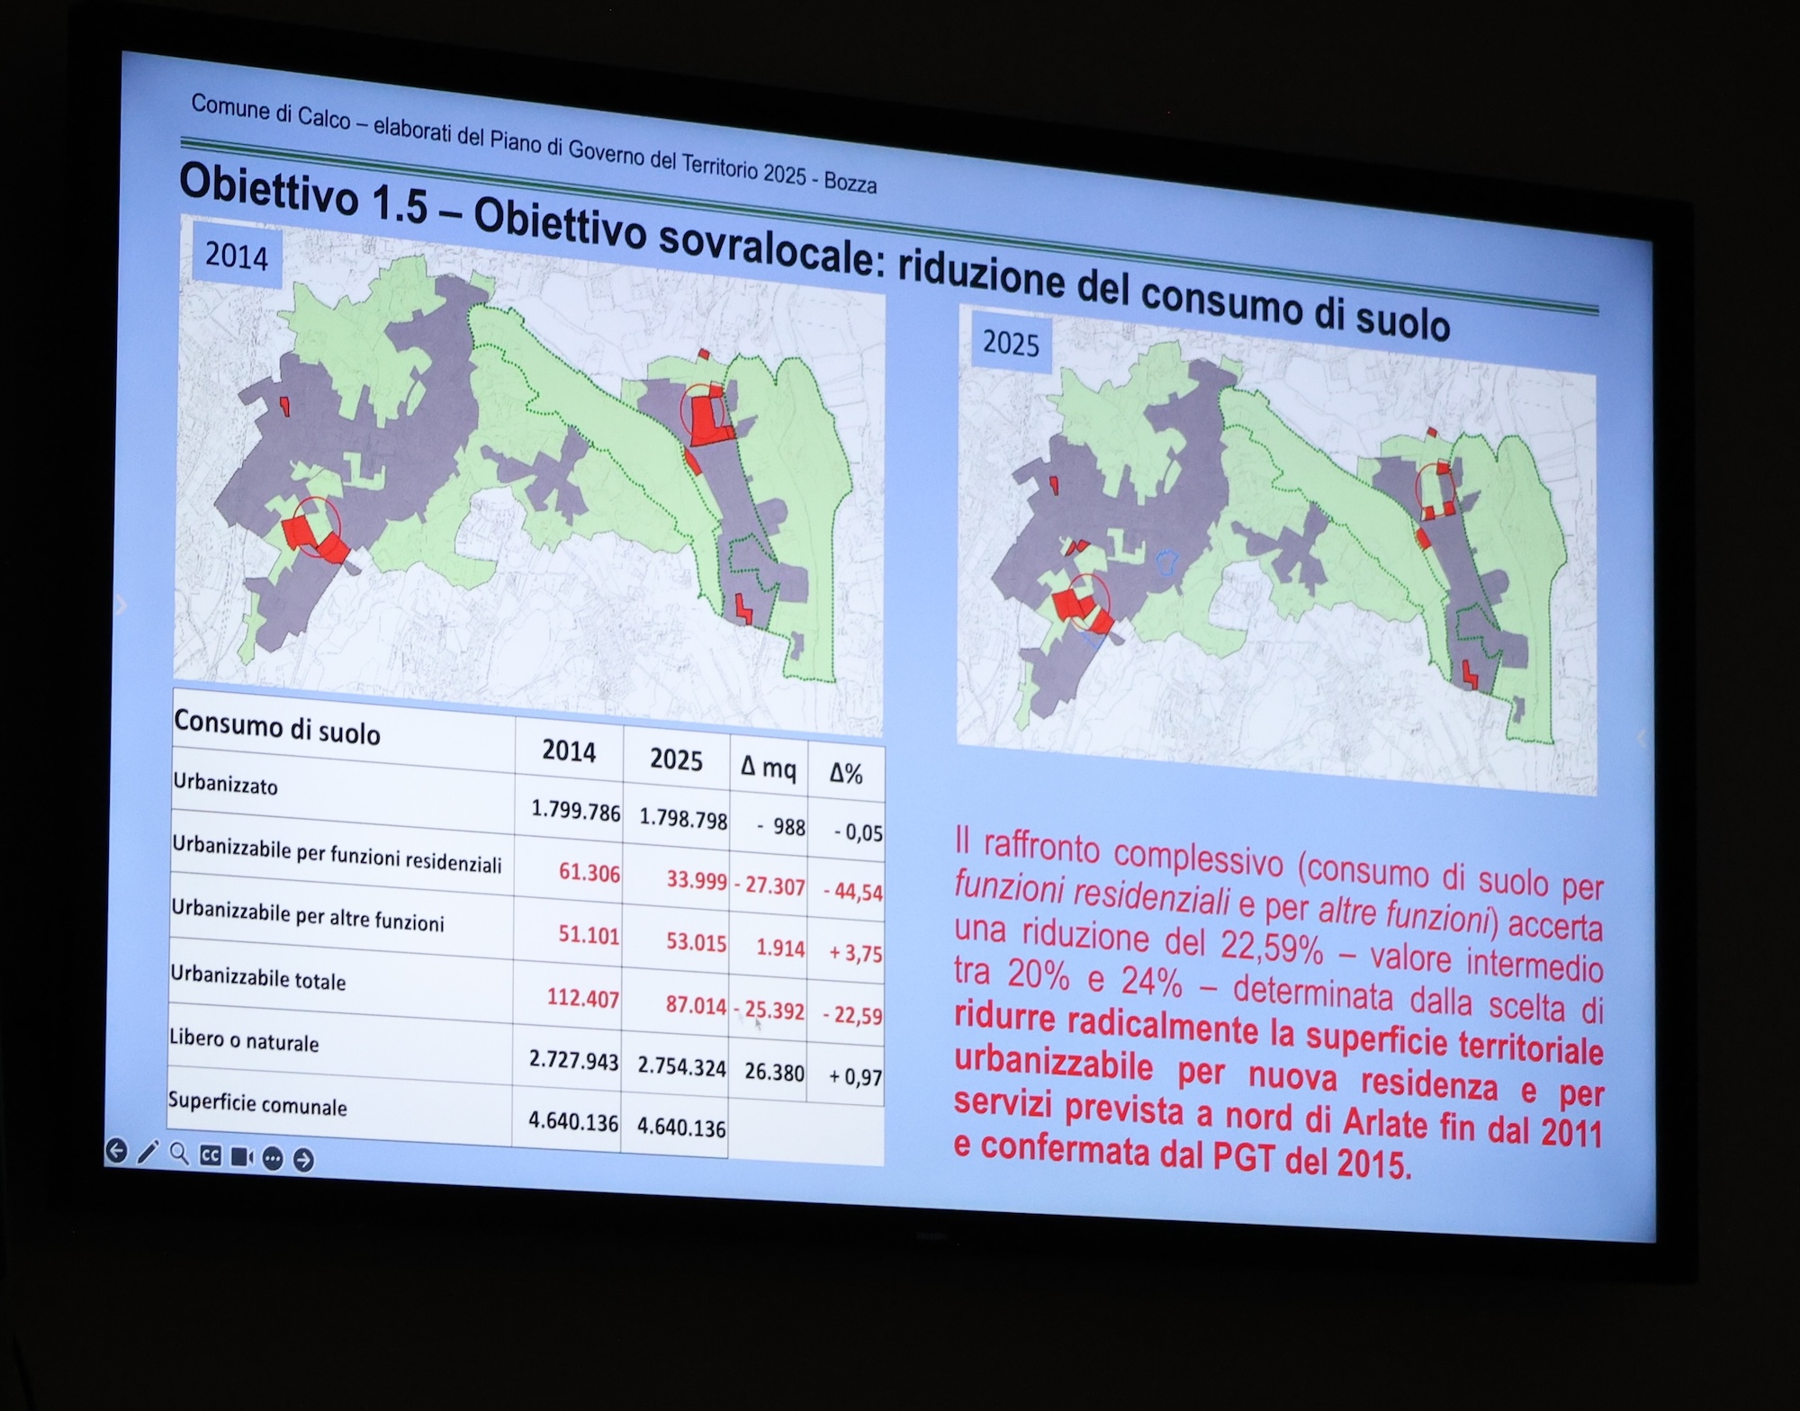Open more slideshow options ellipsis

coord(273,1159)
